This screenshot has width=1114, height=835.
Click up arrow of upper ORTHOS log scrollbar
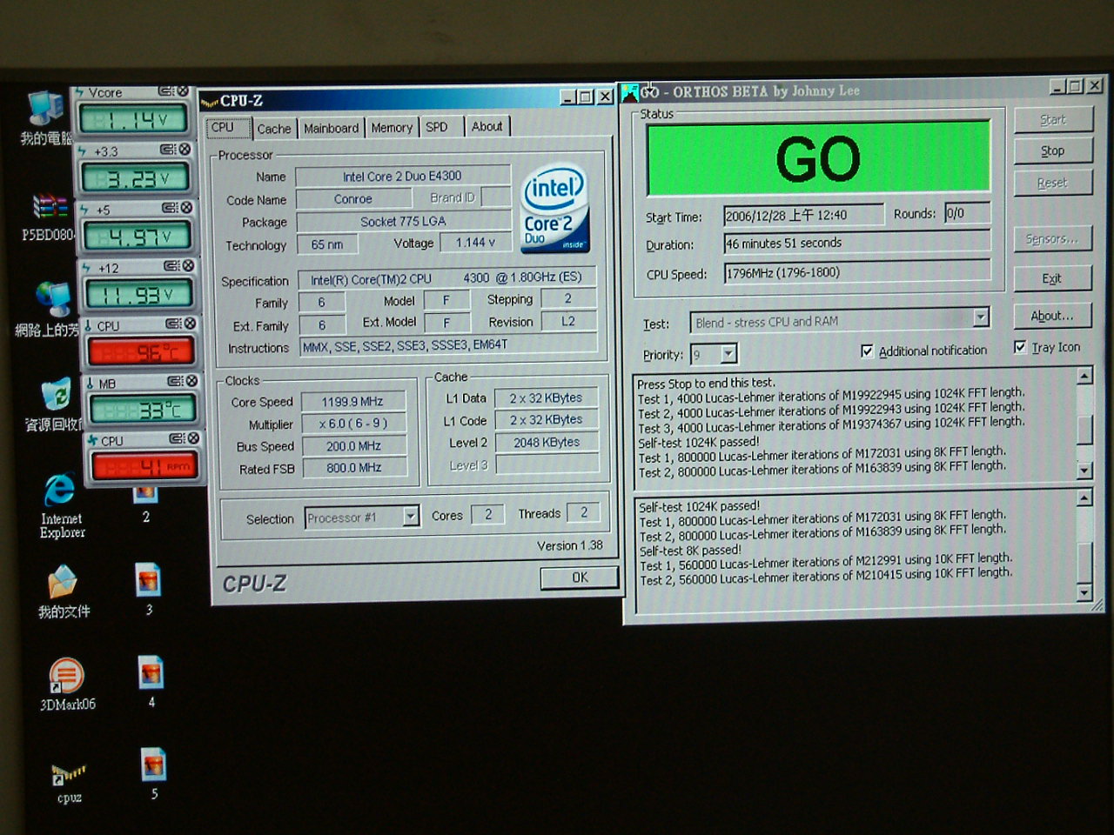pos(1084,377)
